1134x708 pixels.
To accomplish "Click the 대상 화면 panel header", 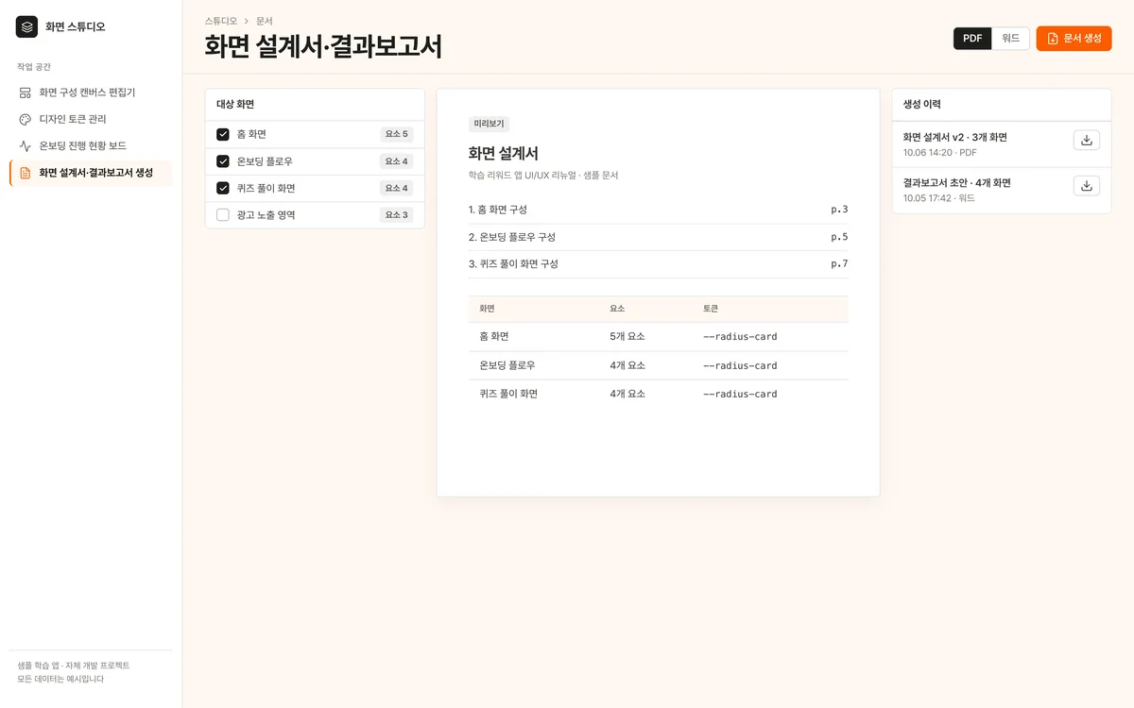I will (315, 105).
